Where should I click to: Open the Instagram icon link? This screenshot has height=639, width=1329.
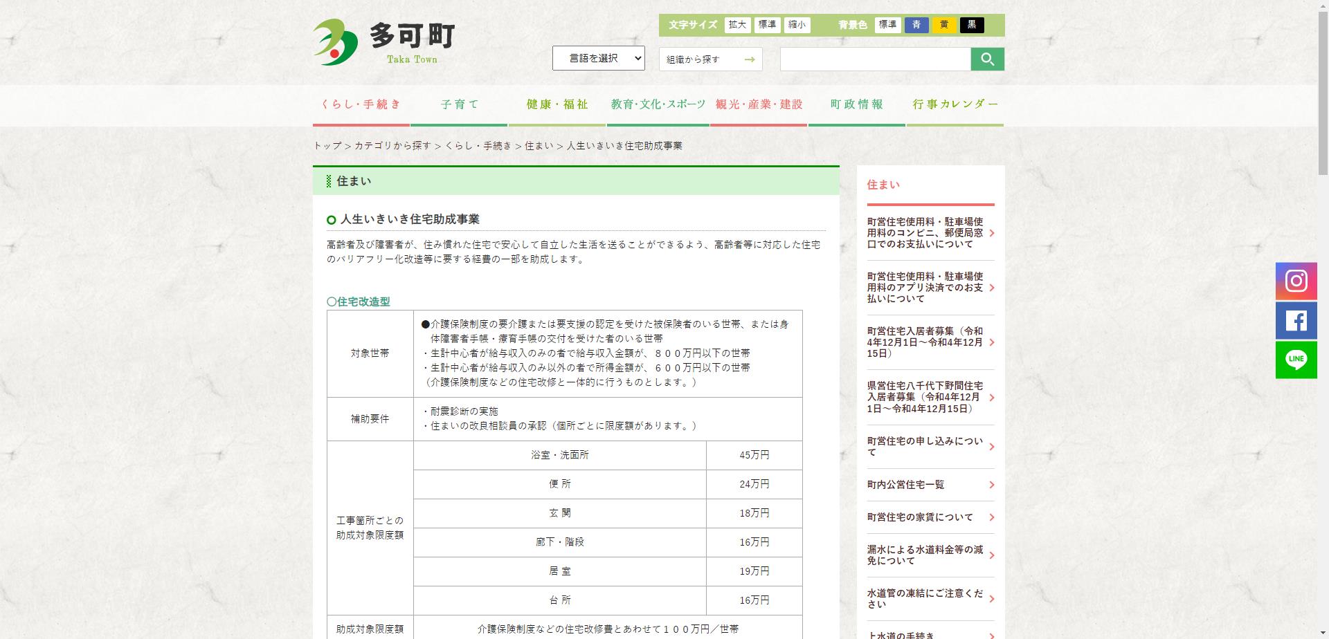coord(1296,281)
